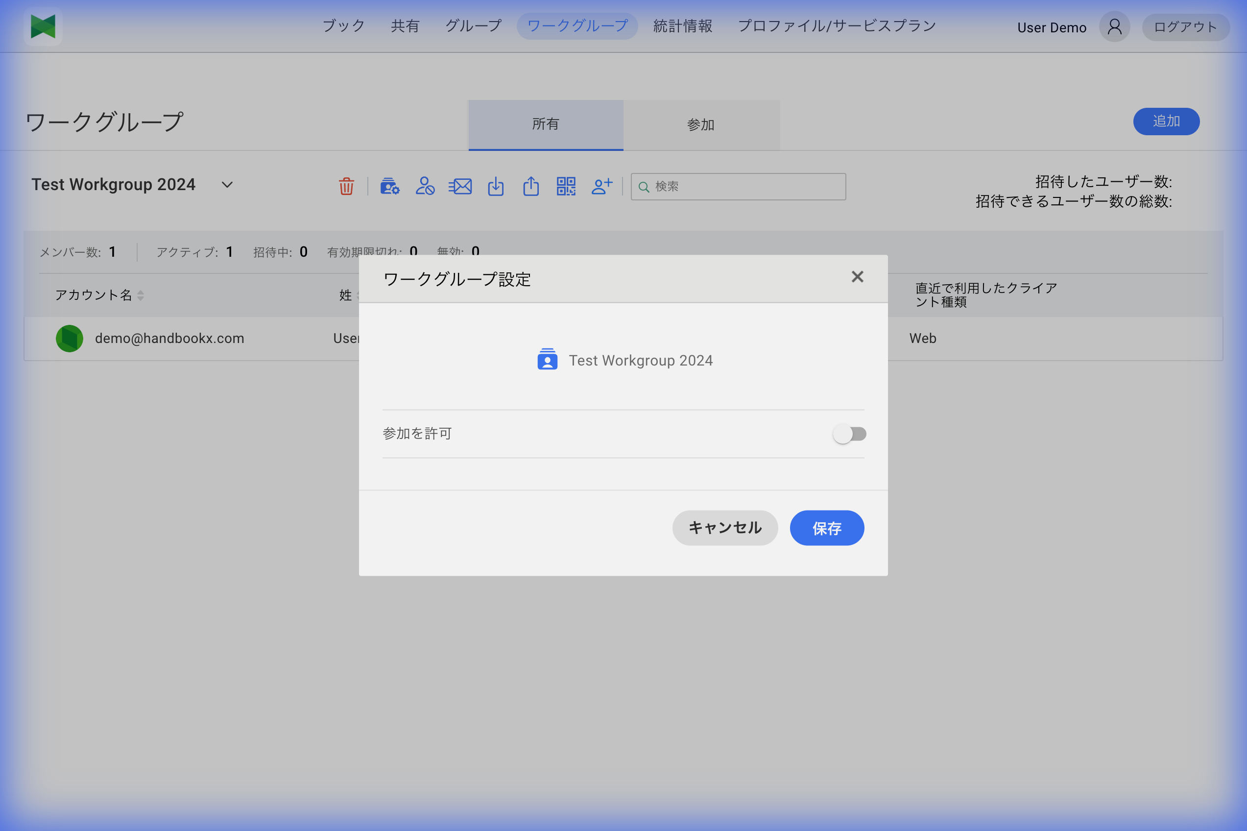Switch to the 参加 tab
This screenshot has height=831, width=1247.
700,124
